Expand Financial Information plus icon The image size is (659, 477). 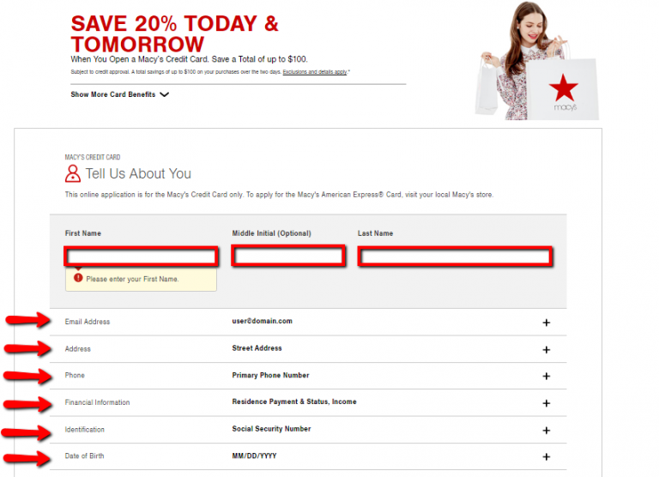pyautogui.click(x=546, y=403)
